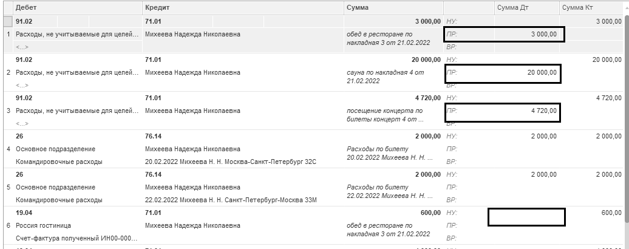Viewport: 629px width, 249px height.
Task: Expand the "<...>" item in row 1
Action: [x=22, y=47]
